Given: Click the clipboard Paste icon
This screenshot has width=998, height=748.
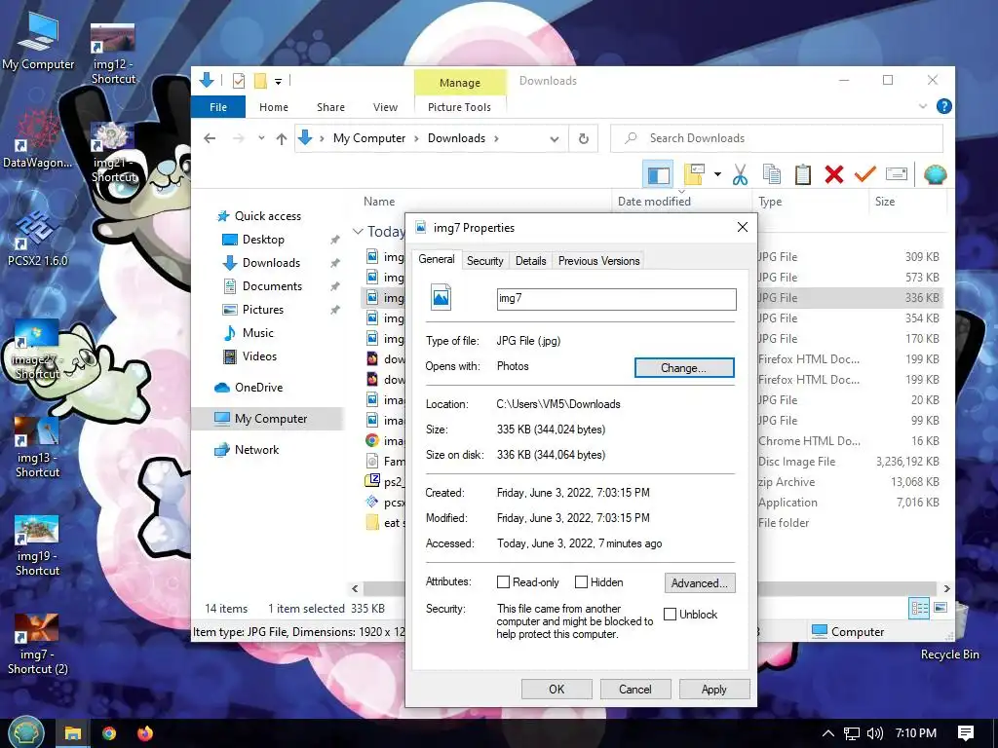Looking at the screenshot, I should point(803,174).
